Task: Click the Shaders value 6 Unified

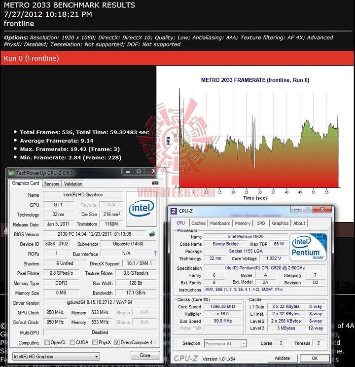Action: [65, 263]
